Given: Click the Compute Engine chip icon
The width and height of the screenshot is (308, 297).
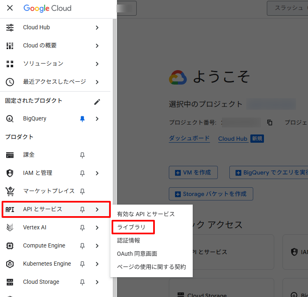Looking at the screenshot, I should click(10, 246).
